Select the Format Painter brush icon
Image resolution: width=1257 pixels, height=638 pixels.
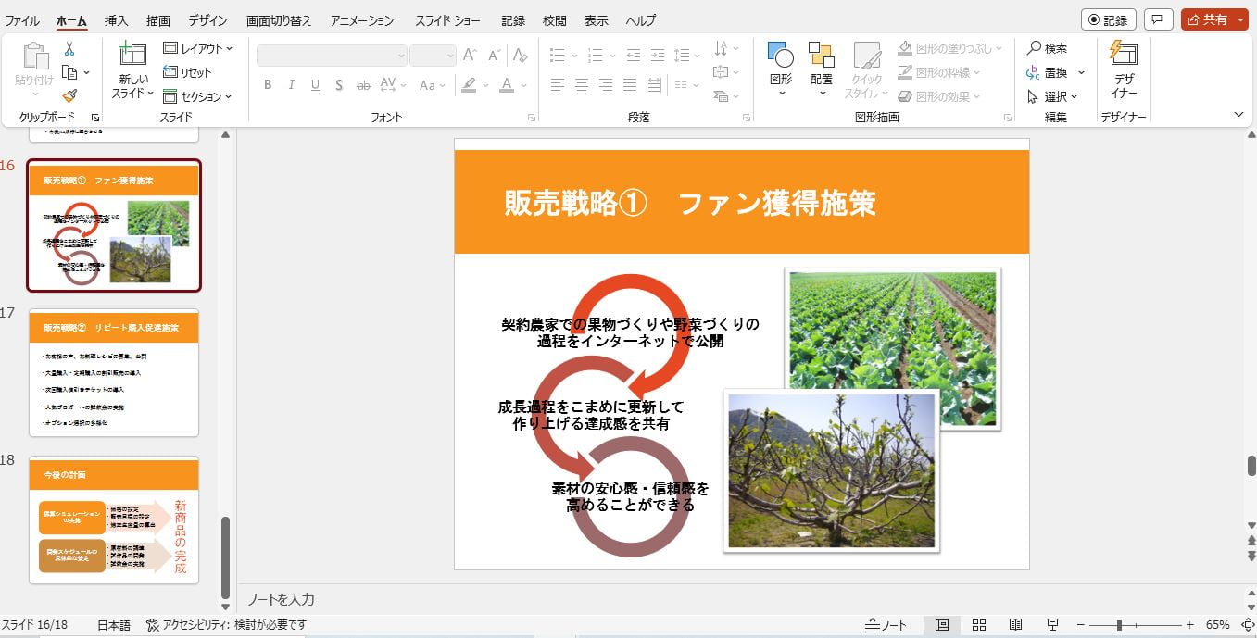pyautogui.click(x=69, y=95)
